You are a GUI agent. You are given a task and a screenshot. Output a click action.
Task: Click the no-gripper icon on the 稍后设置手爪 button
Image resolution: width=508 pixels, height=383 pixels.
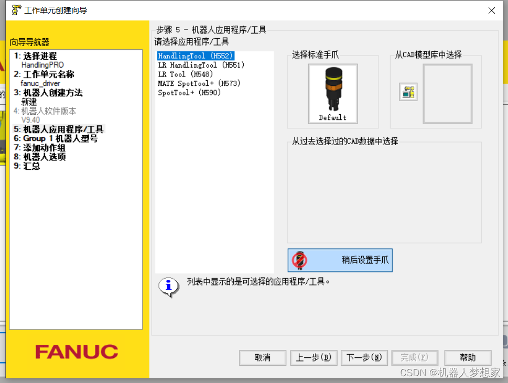tap(299, 260)
